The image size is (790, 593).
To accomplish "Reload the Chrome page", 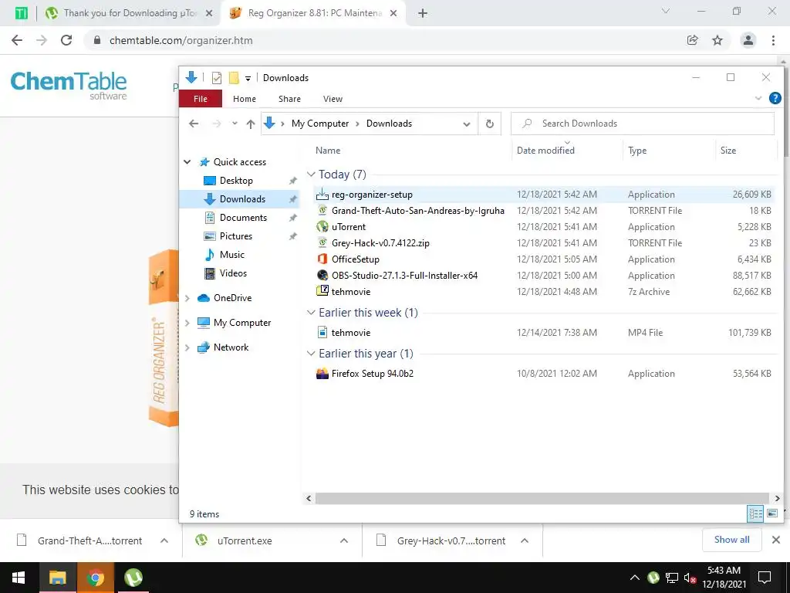I will [x=66, y=40].
